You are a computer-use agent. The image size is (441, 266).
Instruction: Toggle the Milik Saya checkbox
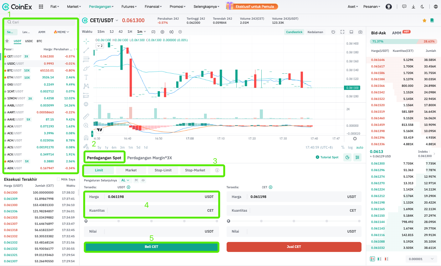click(59, 179)
